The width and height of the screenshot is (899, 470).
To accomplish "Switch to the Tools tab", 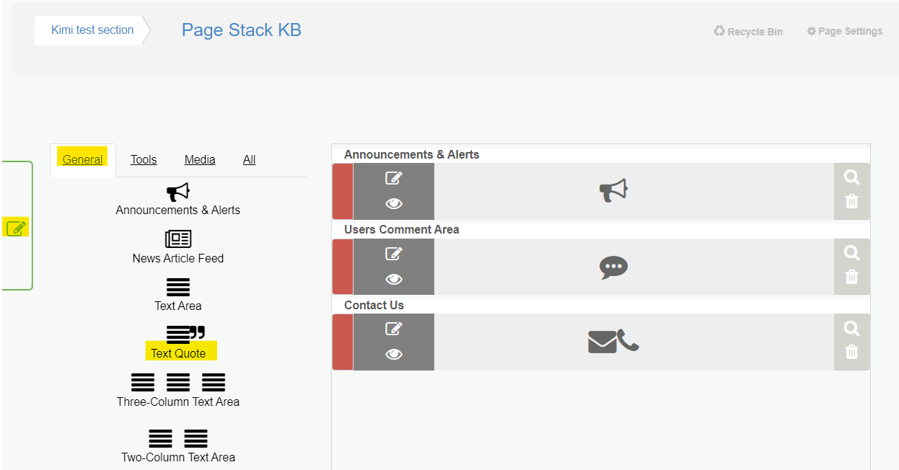I will [144, 160].
